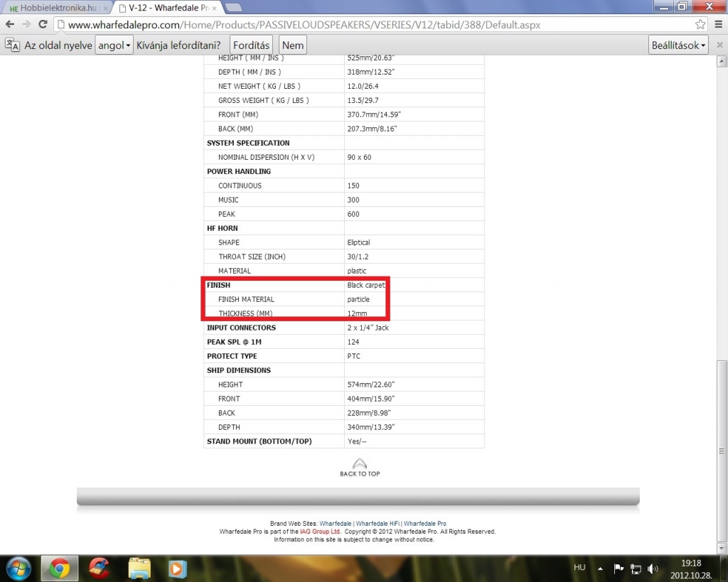The height and width of the screenshot is (582, 728).
Task: Click the '13.5/29.7' gross weight value
Action: point(363,100)
